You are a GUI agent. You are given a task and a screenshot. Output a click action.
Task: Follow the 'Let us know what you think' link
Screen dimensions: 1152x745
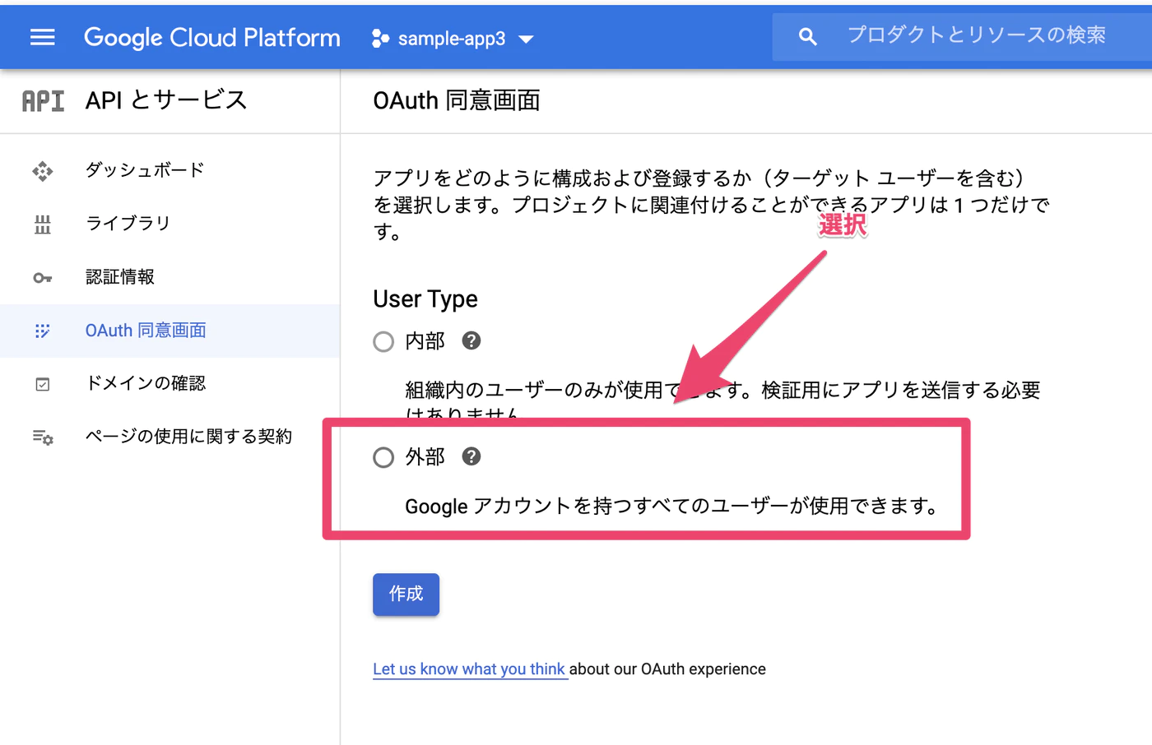point(469,669)
